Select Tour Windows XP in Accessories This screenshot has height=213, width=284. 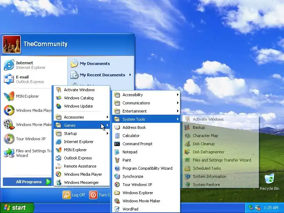pyautogui.click(x=146, y=185)
